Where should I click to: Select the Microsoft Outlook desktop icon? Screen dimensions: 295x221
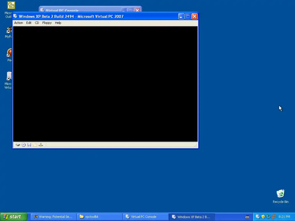point(9,10)
